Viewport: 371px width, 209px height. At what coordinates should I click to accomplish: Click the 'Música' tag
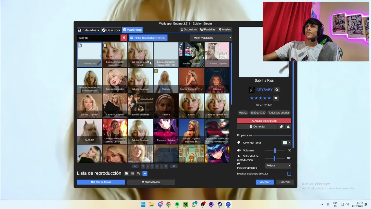pos(243,113)
